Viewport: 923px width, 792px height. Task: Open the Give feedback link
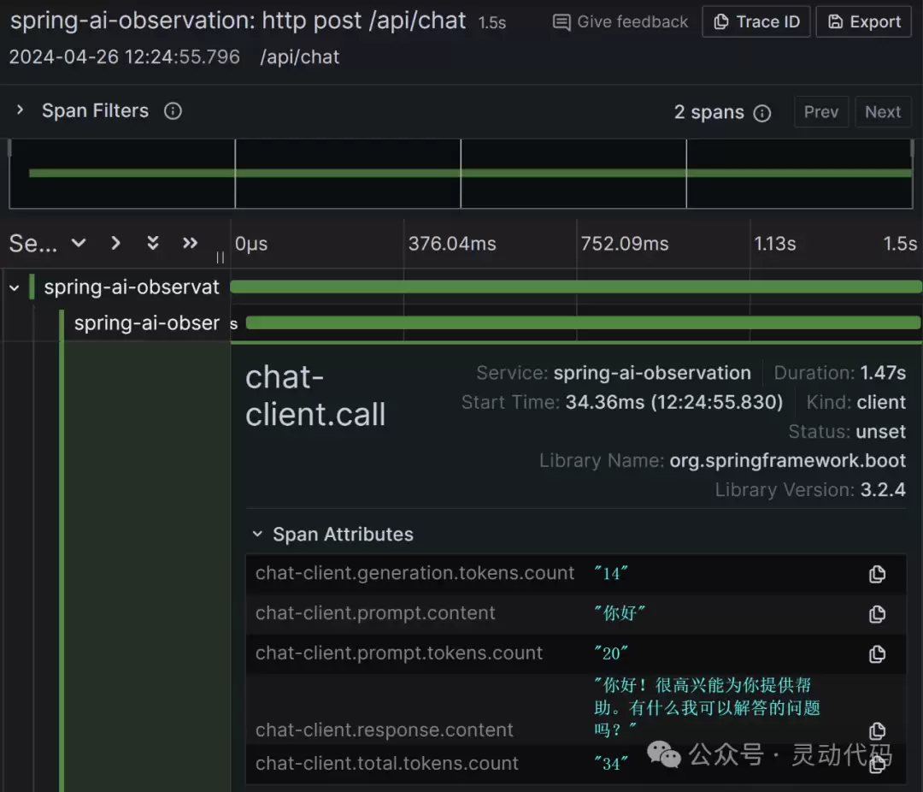click(620, 21)
